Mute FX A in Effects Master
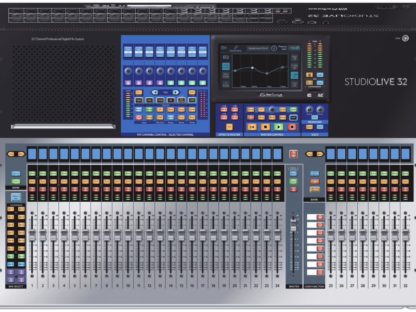The width and height of the screenshot is (416, 312). tap(224, 109)
